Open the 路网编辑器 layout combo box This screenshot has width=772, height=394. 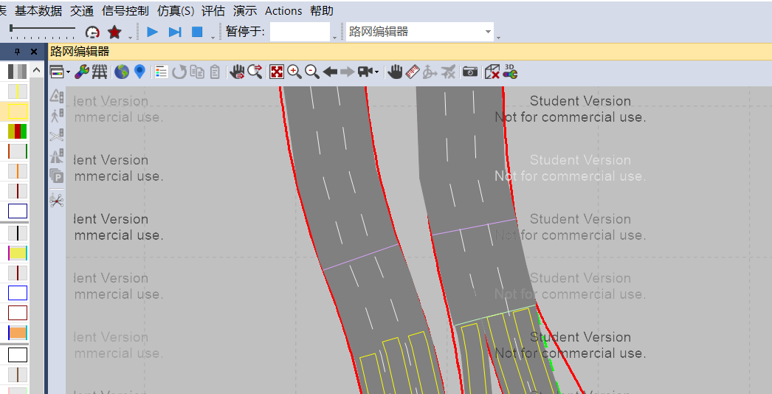click(420, 32)
